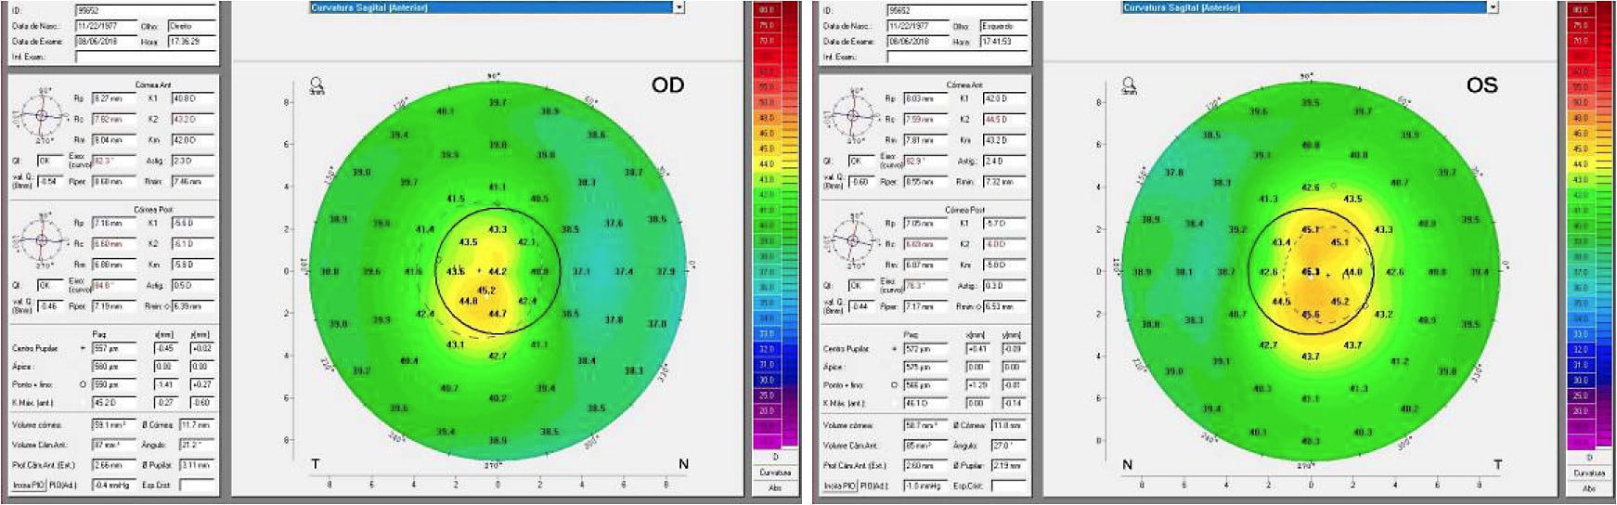This screenshot has width=1617, height=505.
Task: Click the ID field in OD panel
Action: click(145, 11)
